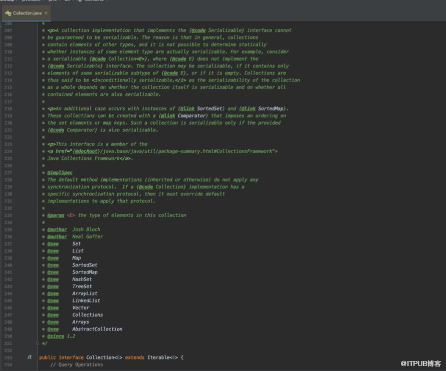The height and width of the screenshot is (371, 446).
Task: Click the Java interface icon on the Collection.java tab
Action: pos(8,13)
